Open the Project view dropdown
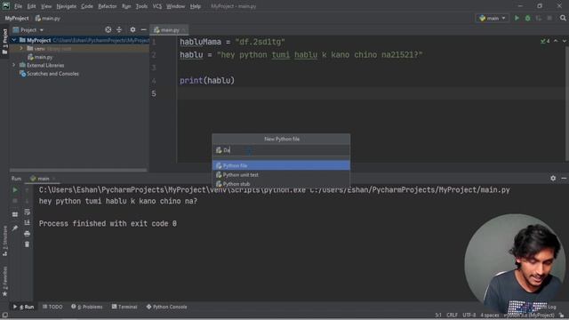Image resolution: width=569 pixels, height=320 pixels. [28, 29]
